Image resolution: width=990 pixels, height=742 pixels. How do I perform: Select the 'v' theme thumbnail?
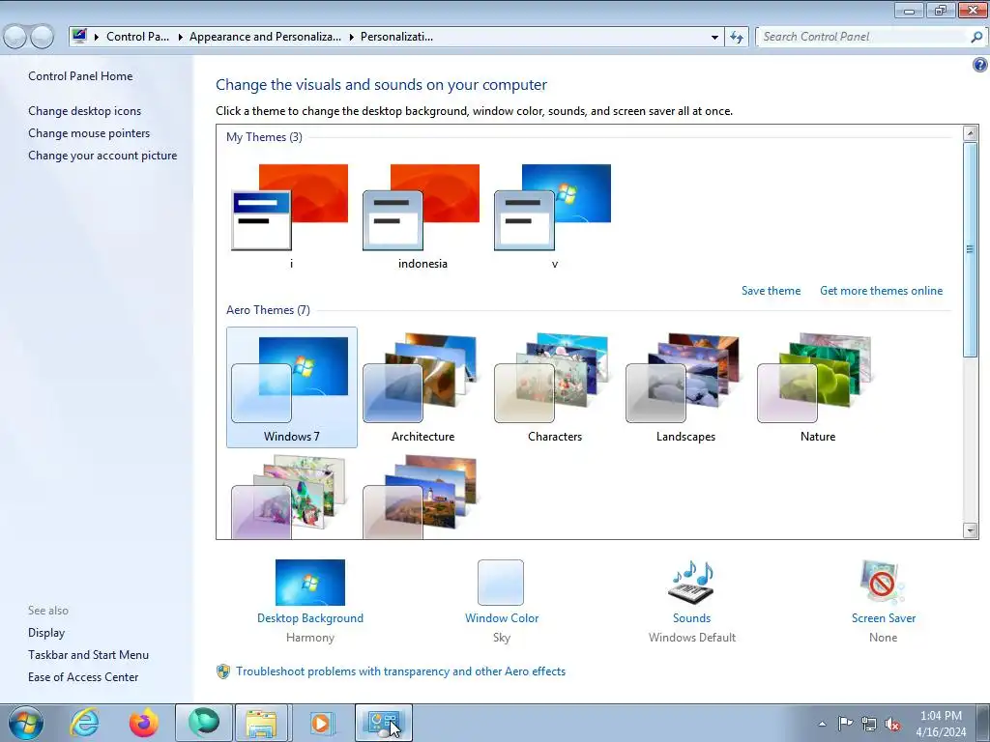point(553,207)
